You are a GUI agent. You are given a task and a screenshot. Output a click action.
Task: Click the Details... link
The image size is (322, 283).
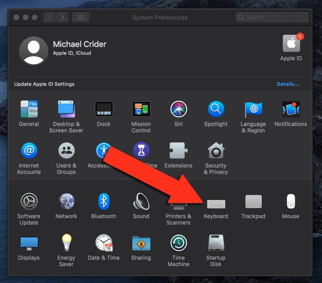click(x=288, y=84)
